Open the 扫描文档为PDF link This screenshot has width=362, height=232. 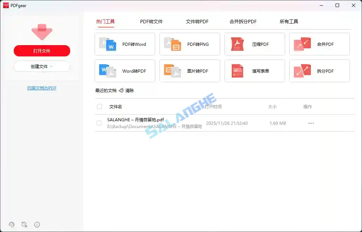[42, 88]
